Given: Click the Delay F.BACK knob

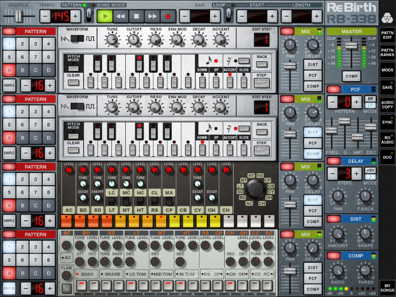Looking at the screenshot, I should click(x=365, y=196).
